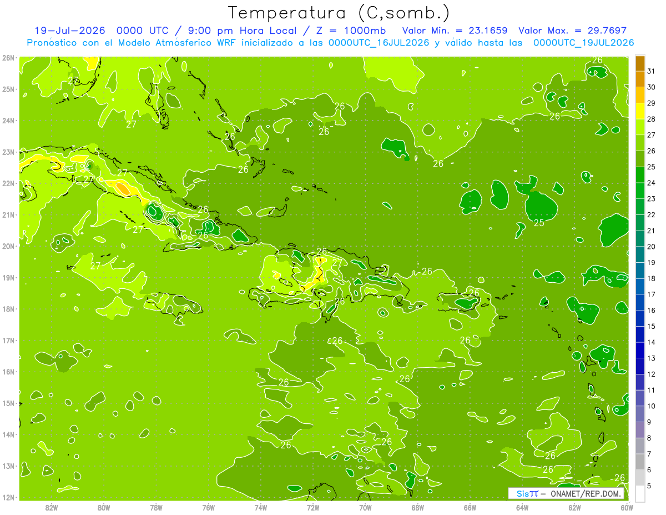The height and width of the screenshot is (515, 666).
Task: Click the colorbar scale label 31
Action: coord(652,71)
